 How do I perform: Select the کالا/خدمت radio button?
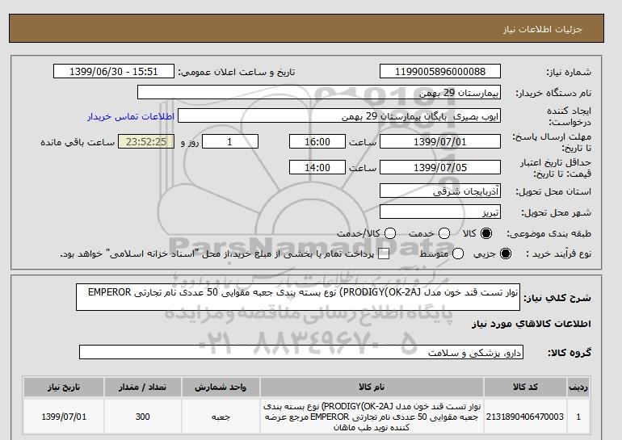(390, 233)
